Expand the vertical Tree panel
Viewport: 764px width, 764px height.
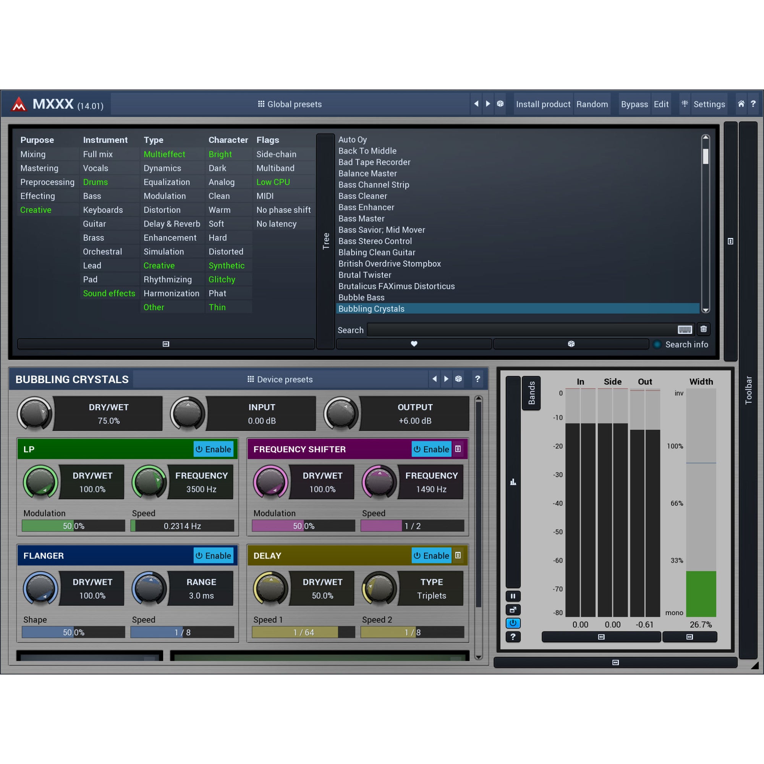(x=326, y=241)
